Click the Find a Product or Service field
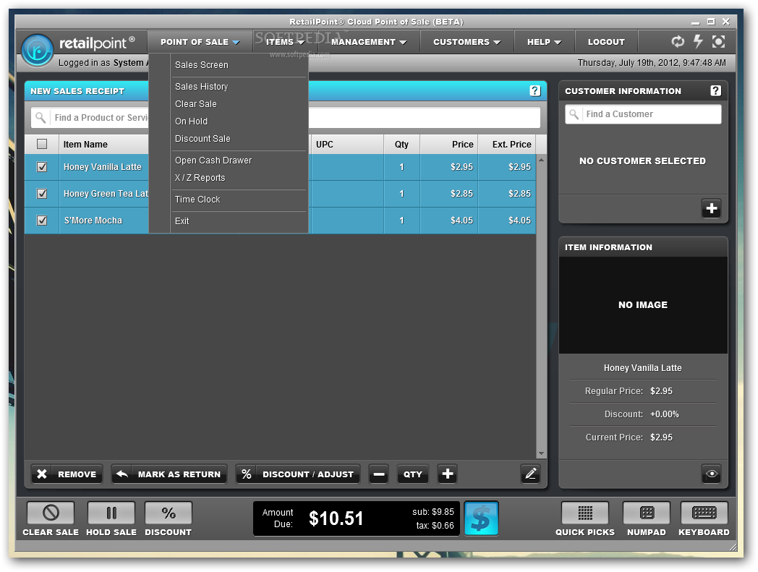Viewport: 758px width, 572px height. [x=285, y=117]
